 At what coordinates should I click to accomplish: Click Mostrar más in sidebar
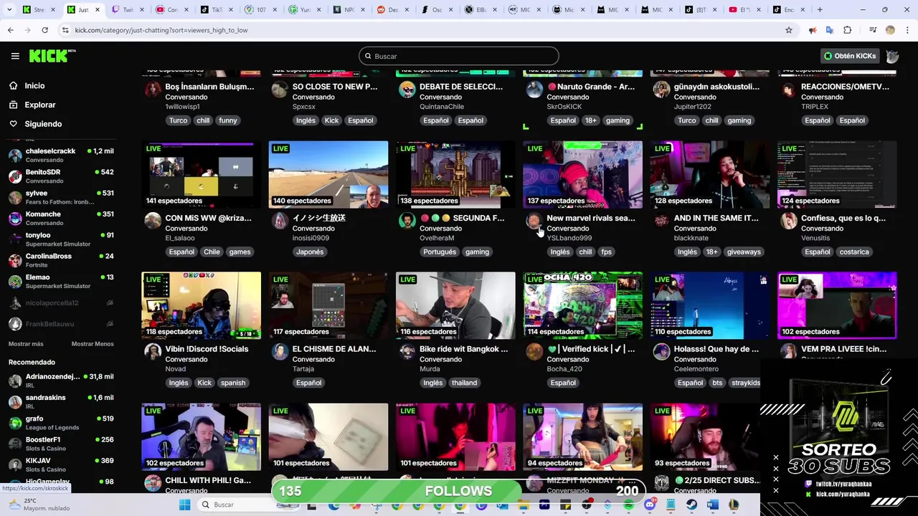pos(26,344)
